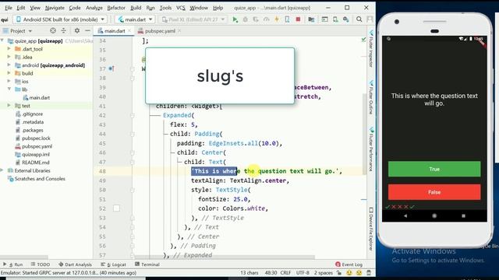The image size is (499, 280).
Task: Open the Event Log
Action: click(349, 264)
